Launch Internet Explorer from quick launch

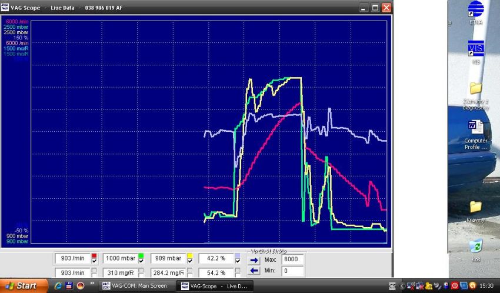[x=58, y=286]
